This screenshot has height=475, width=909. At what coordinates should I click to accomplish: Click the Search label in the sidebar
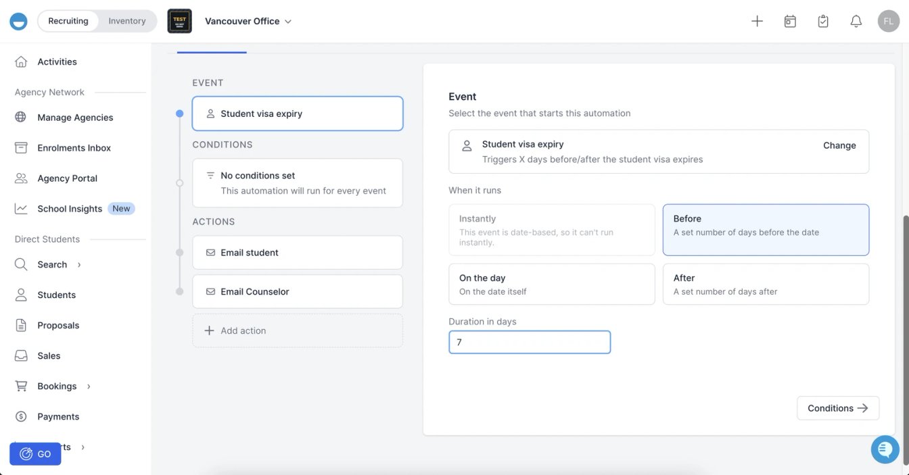point(52,264)
